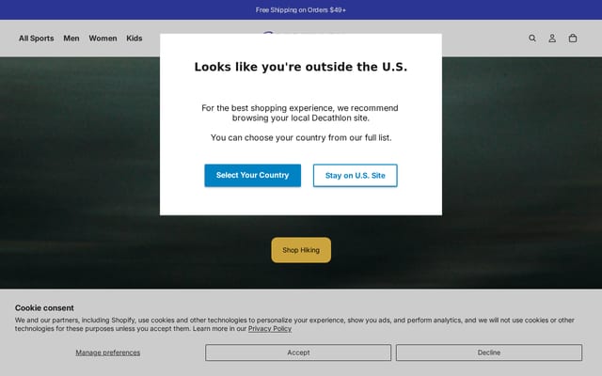Screen dimensions: 602x376
Task: Click text "You can choose your country from our full list."
Action: pyautogui.click(x=301, y=138)
